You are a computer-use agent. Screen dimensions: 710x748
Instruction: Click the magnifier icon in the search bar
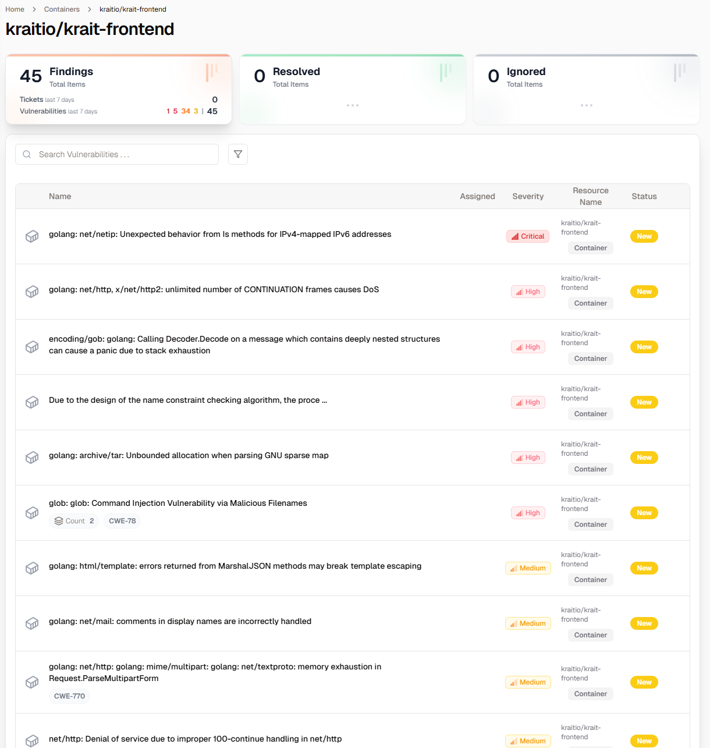[x=27, y=154]
